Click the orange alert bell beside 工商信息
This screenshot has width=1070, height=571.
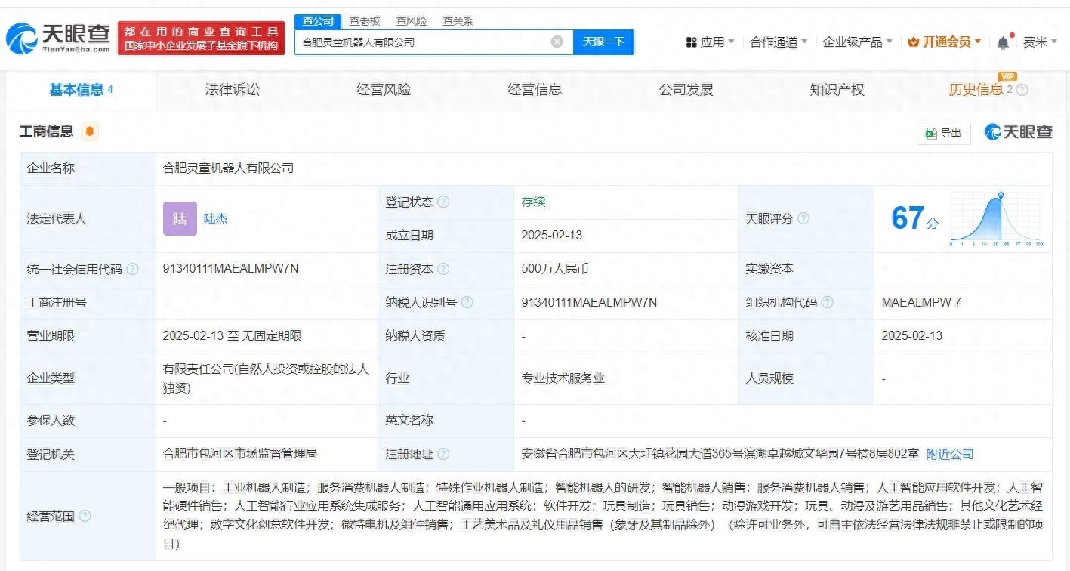[x=90, y=131]
